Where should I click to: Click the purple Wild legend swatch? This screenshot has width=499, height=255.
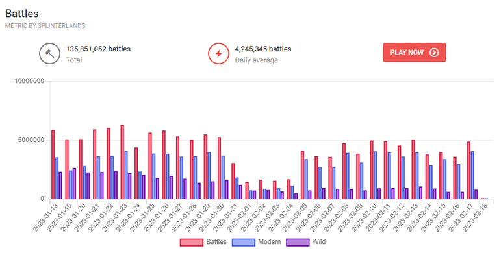pyautogui.click(x=298, y=242)
